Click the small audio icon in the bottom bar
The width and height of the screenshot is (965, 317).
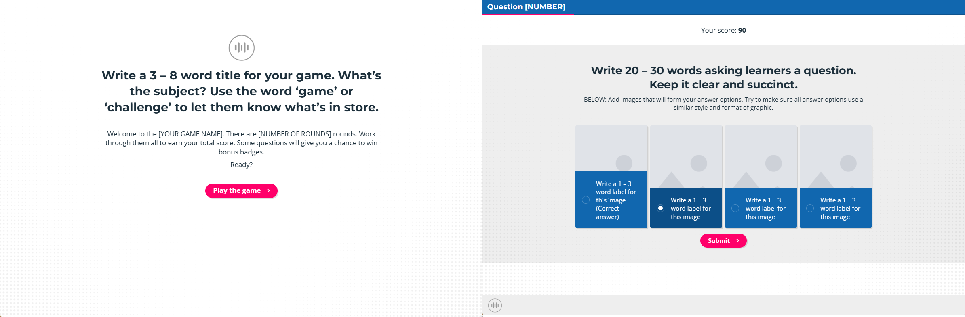(x=495, y=305)
